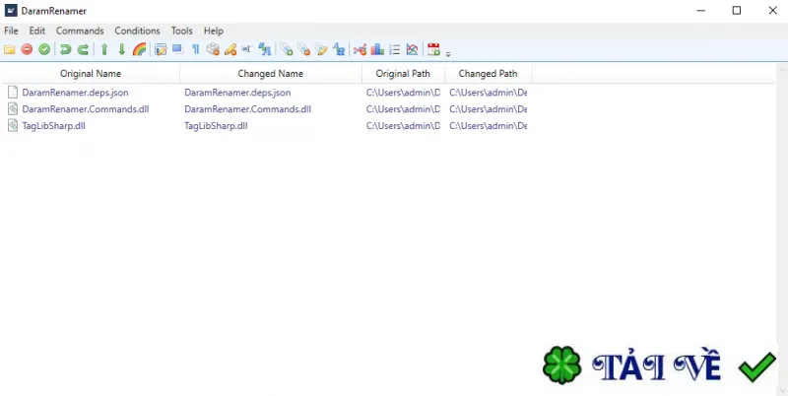Click the tag with red minus icon
The width and height of the screenshot is (788, 396).
pyautogui.click(x=304, y=49)
